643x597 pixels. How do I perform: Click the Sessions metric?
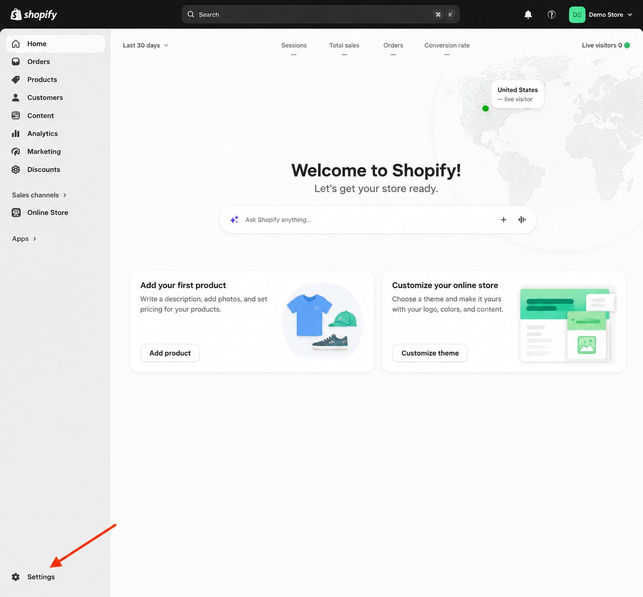click(x=294, y=48)
